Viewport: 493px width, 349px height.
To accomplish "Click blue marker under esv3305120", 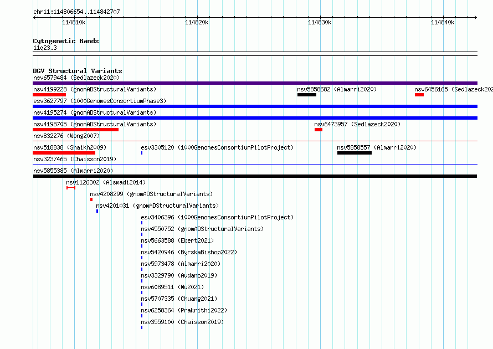I will [x=142, y=153].
